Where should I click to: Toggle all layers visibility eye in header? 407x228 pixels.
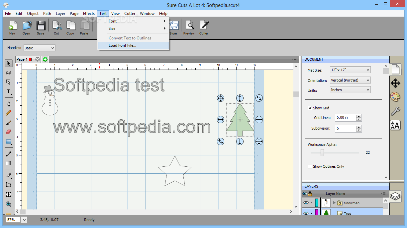click(305, 194)
